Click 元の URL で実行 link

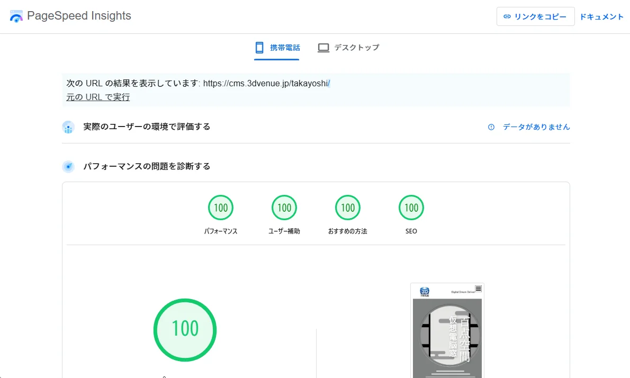point(98,97)
